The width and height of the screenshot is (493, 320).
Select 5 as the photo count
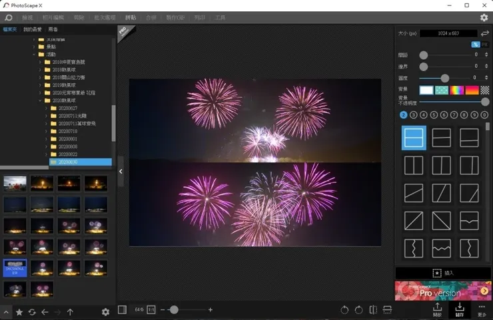[434, 115]
